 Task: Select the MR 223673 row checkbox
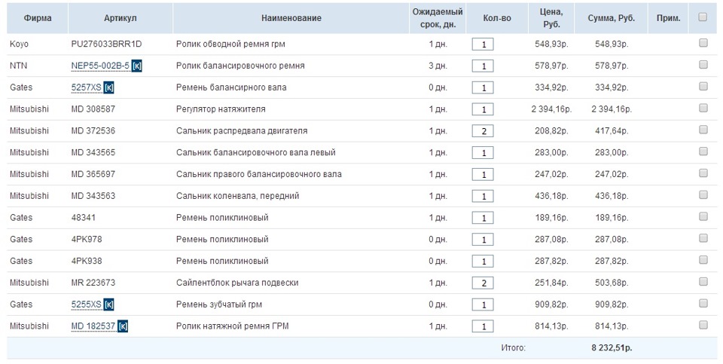pos(703,282)
